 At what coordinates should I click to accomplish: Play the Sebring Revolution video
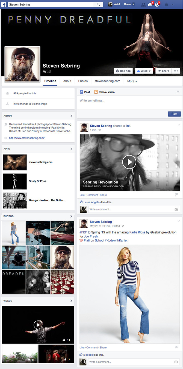point(129,162)
